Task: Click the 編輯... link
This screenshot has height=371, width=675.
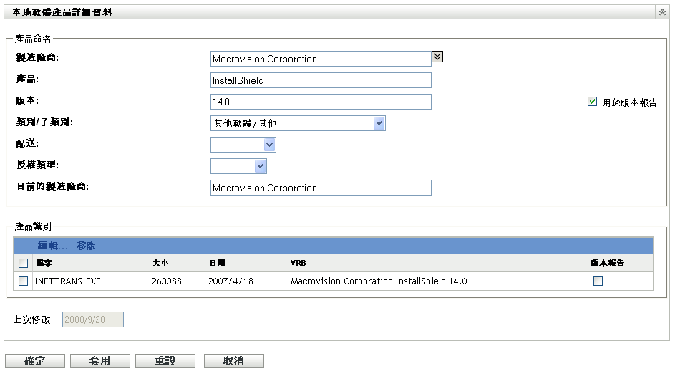Action: coord(52,246)
